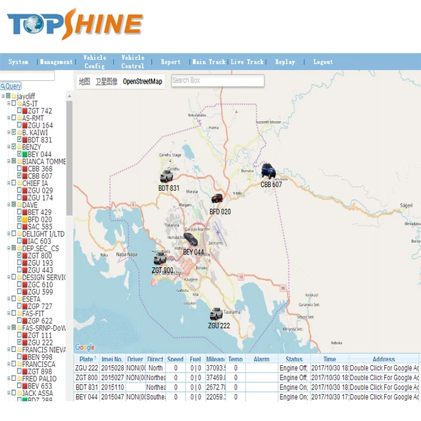Screen dimensions: 421x421
Task: Click the Logout link
Action: tap(323, 62)
